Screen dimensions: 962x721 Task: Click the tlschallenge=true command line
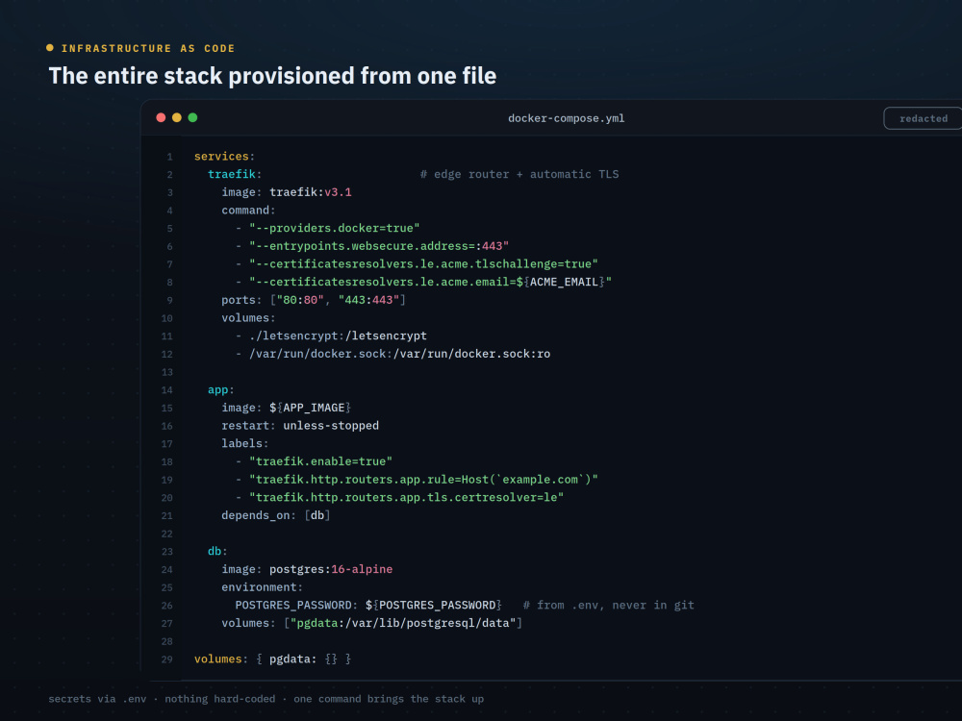pyautogui.click(x=423, y=263)
